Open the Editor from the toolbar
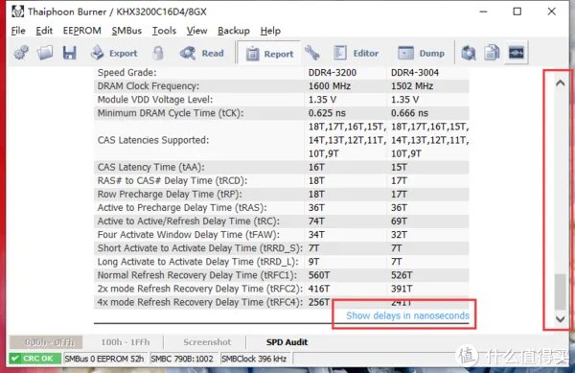Screen dimensions: 575x373 [x=356, y=53]
